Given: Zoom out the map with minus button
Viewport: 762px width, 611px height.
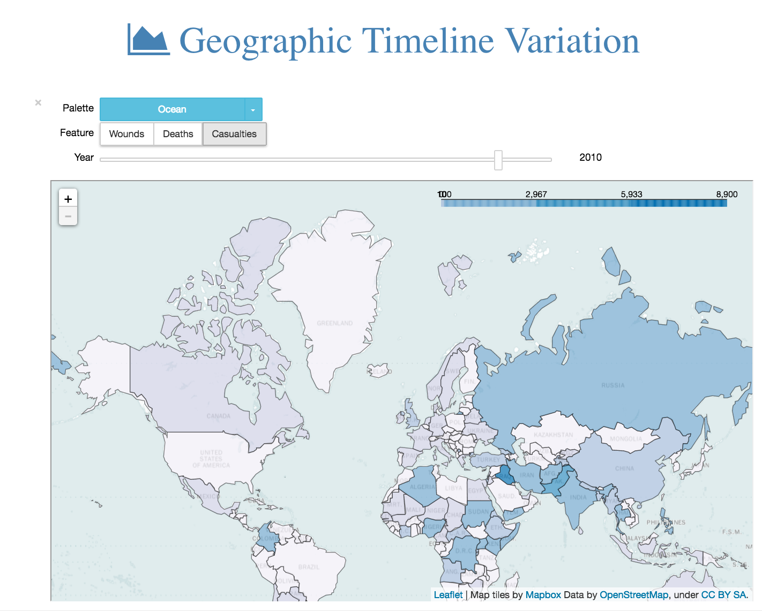Looking at the screenshot, I should coord(68,216).
